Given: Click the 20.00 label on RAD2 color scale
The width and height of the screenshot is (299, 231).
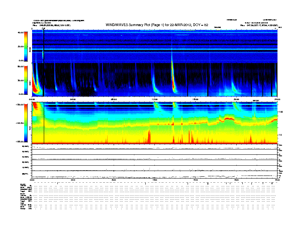Looking at the screenshot, I should point(20,46).
